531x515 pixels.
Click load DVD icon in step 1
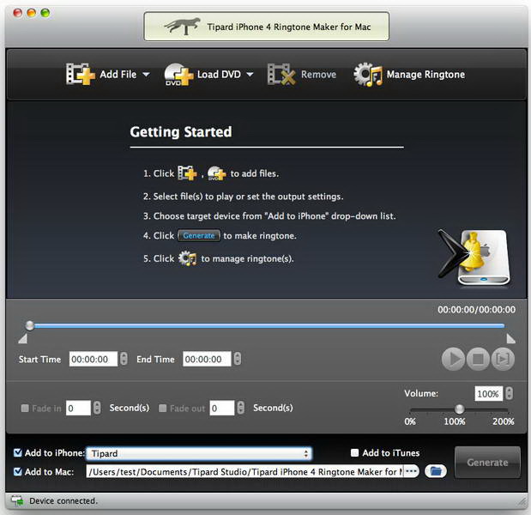(x=217, y=173)
